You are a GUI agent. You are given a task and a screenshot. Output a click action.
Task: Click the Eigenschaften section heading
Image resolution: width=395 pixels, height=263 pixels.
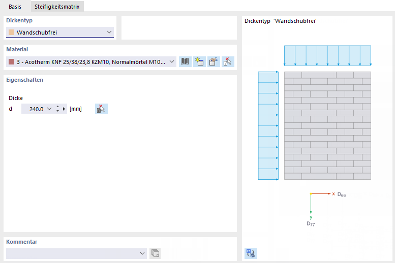(25, 80)
